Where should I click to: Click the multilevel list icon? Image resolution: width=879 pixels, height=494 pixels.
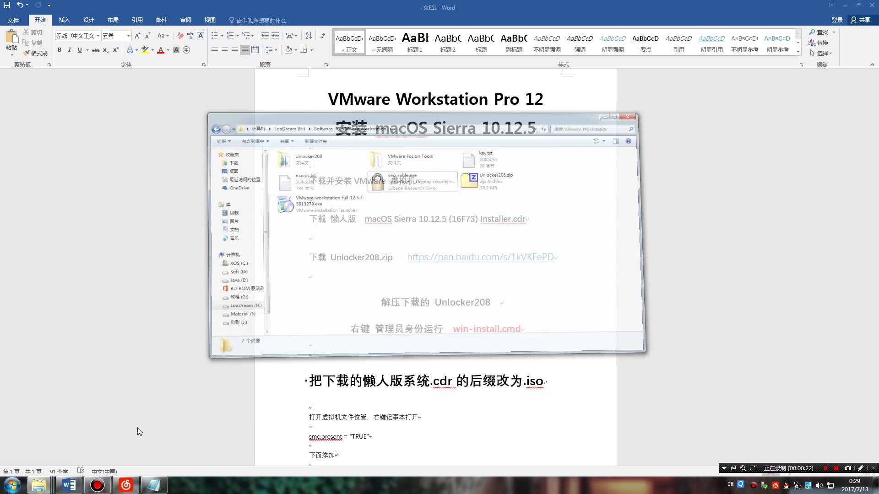(246, 36)
